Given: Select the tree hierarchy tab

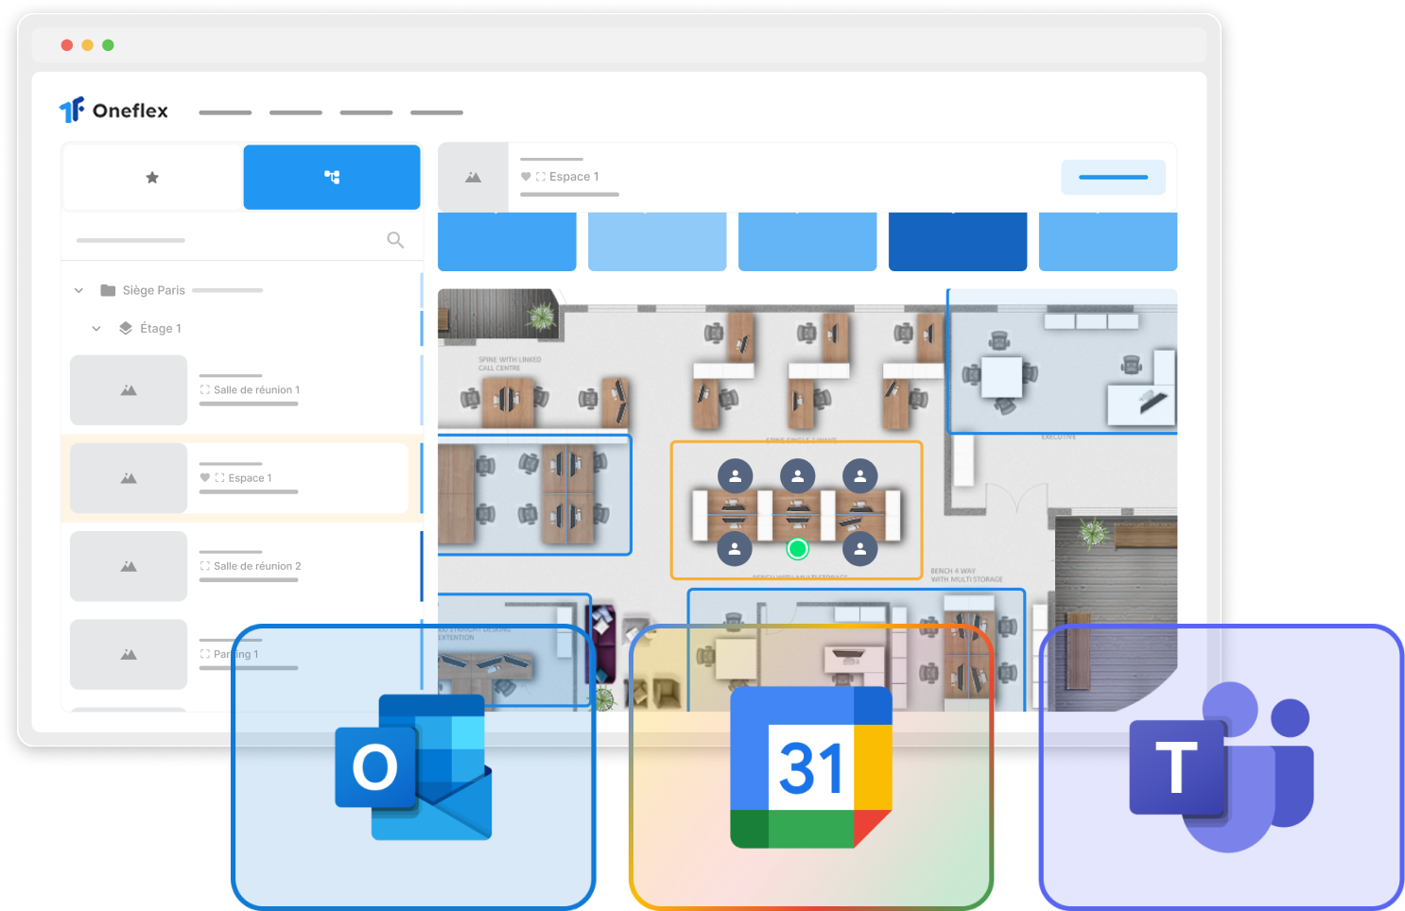Looking at the screenshot, I should (x=332, y=177).
